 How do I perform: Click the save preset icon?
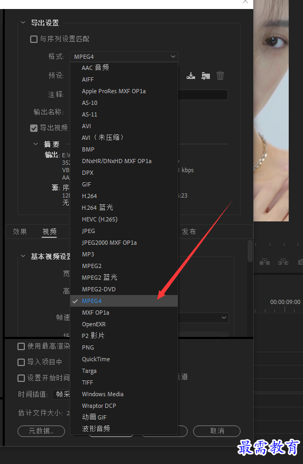(191, 76)
